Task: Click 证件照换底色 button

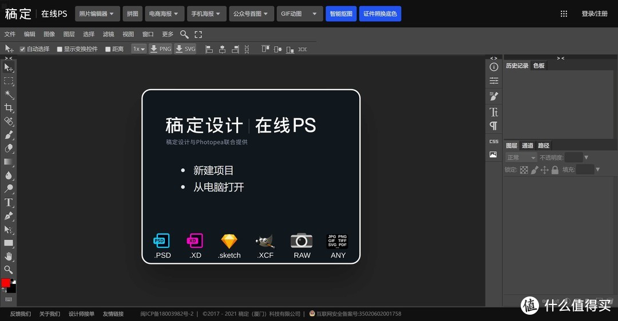Action: click(x=380, y=14)
